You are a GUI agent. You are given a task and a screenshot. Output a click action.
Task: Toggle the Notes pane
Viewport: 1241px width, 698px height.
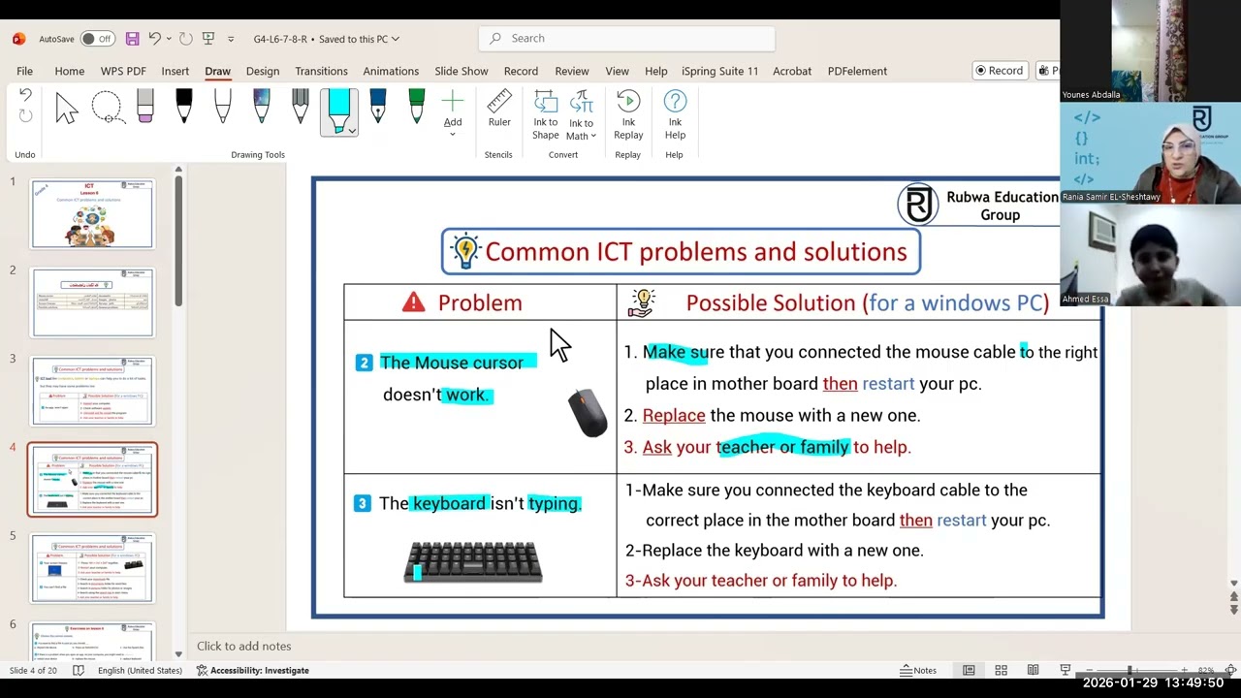pos(918,670)
